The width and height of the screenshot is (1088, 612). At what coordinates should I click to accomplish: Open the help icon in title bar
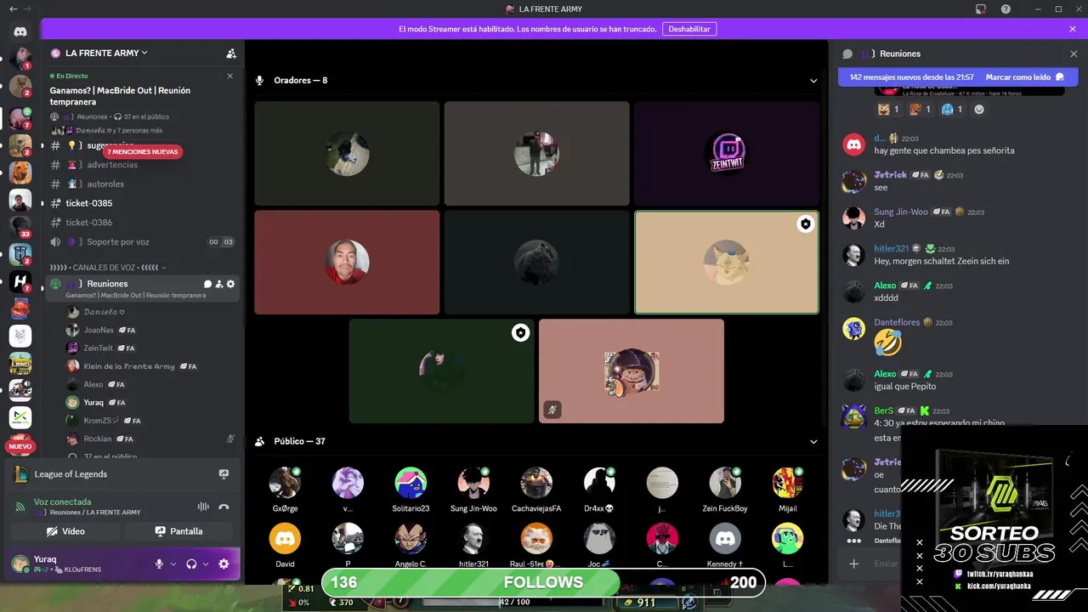click(1006, 9)
